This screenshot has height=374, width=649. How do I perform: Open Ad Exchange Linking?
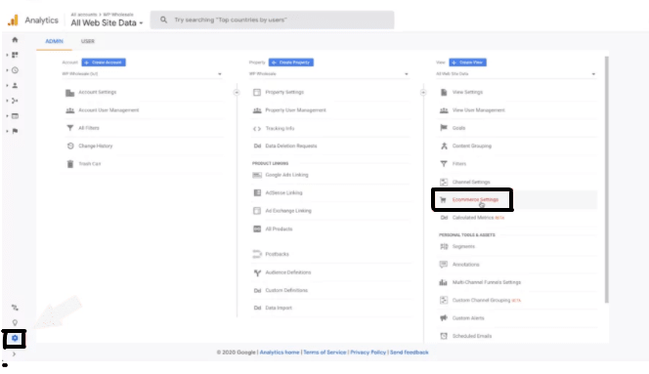click(288, 211)
